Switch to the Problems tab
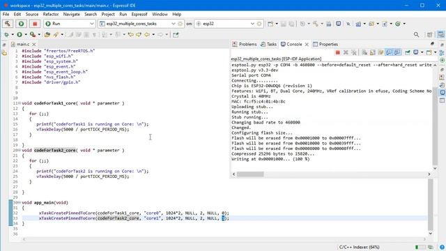The height and width of the screenshot is (251, 446). tap(245, 44)
